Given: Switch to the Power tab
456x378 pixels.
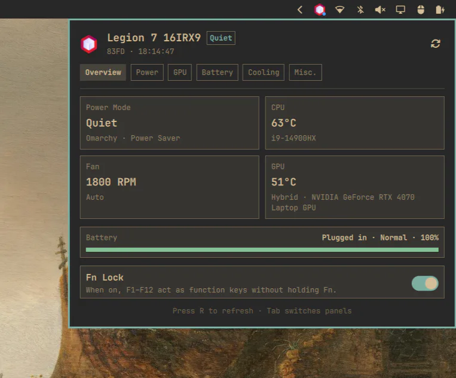Looking at the screenshot, I should click(147, 72).
